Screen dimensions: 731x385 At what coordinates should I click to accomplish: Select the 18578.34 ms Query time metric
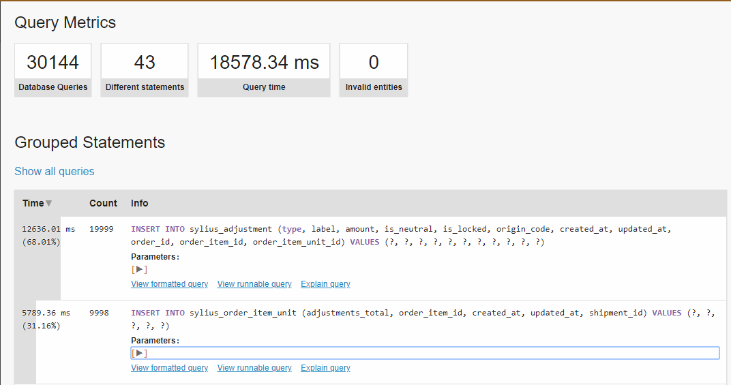coord(264,70)
